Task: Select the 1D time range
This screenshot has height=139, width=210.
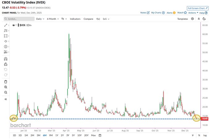Action: point(14,135)
